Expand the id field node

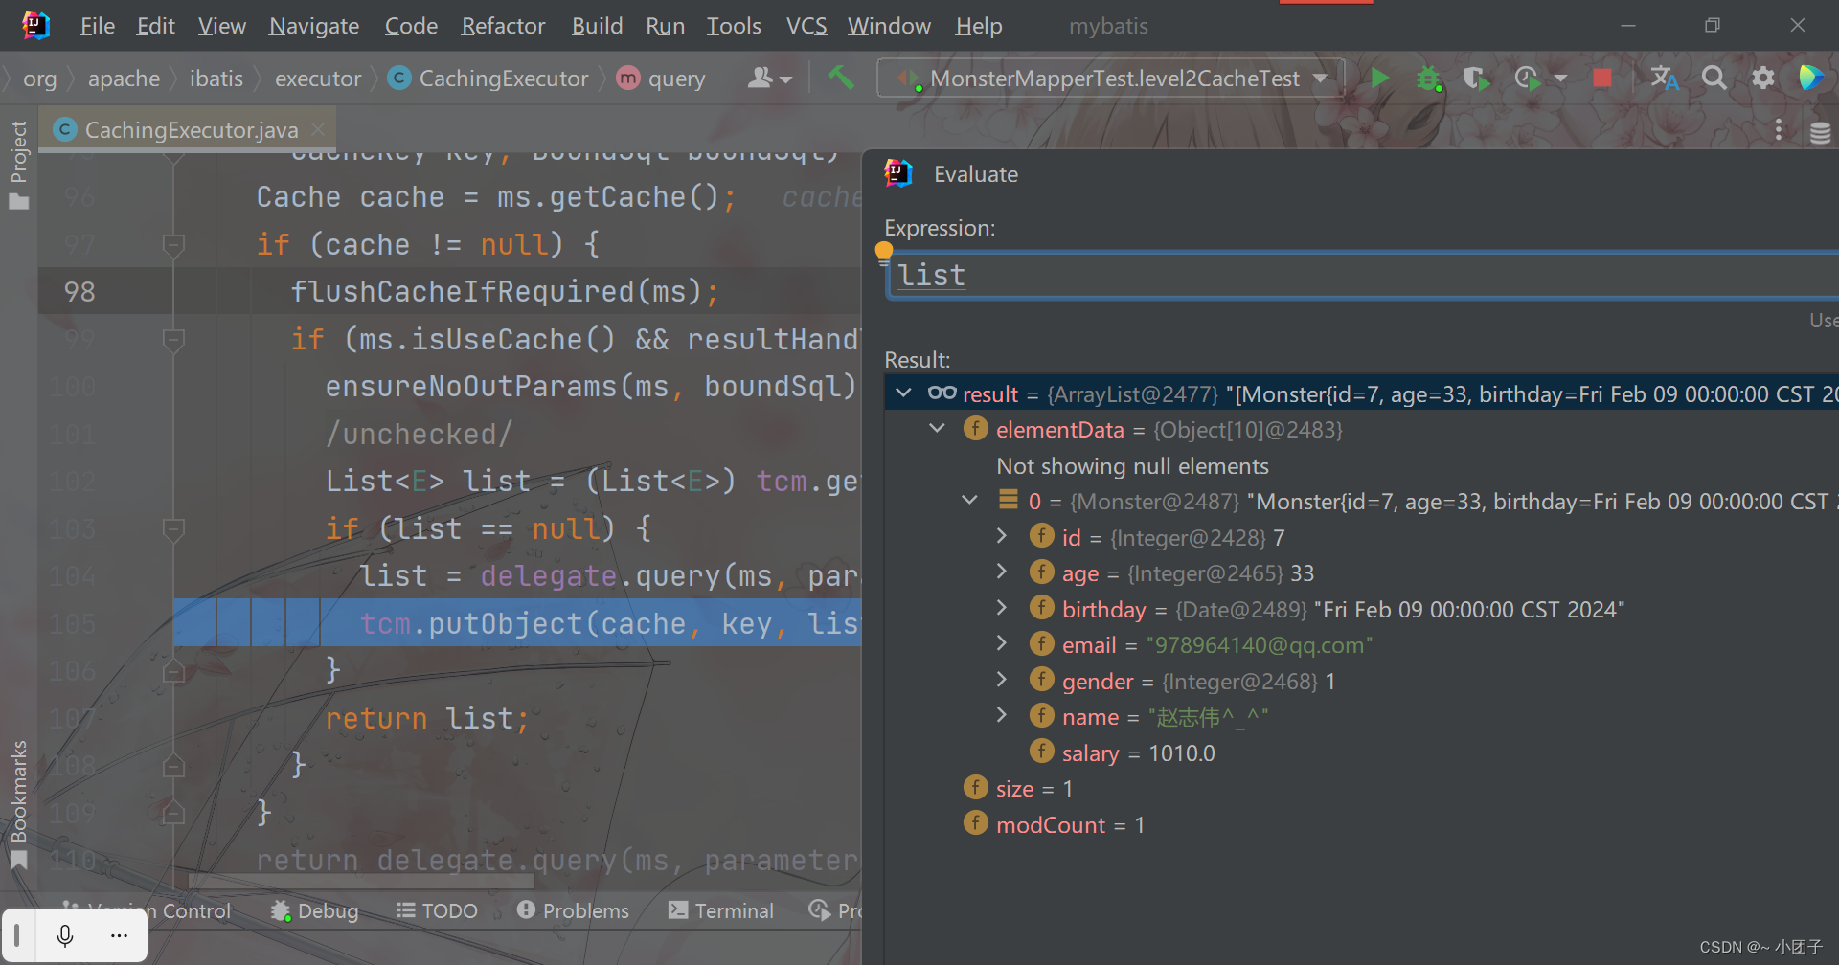coord(1002,536)
